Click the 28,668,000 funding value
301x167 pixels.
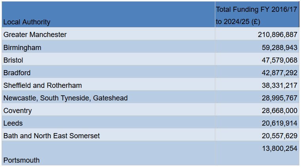(279, 111)
